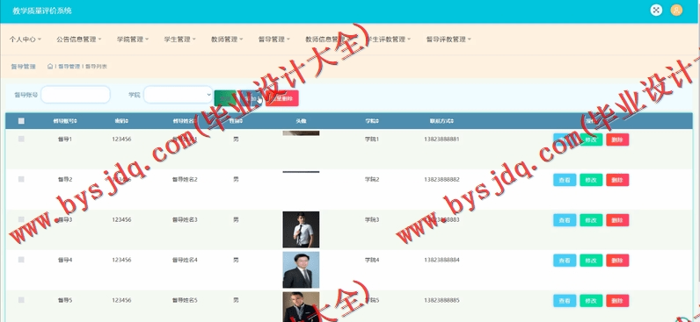This screenshot has height=322, width=700.
Task: Open the 督导评教管理 navigation menu
Action: pyautogui.click(x=448, y=39)
